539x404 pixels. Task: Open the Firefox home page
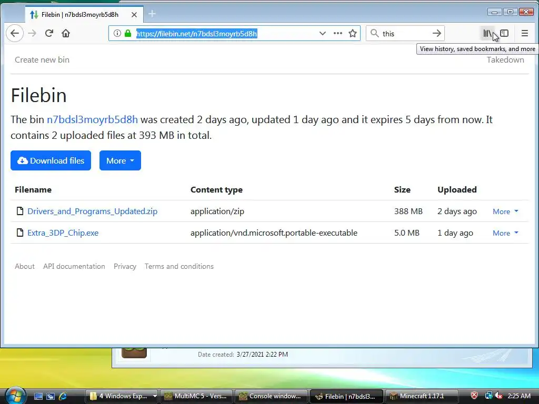[66, 33]
